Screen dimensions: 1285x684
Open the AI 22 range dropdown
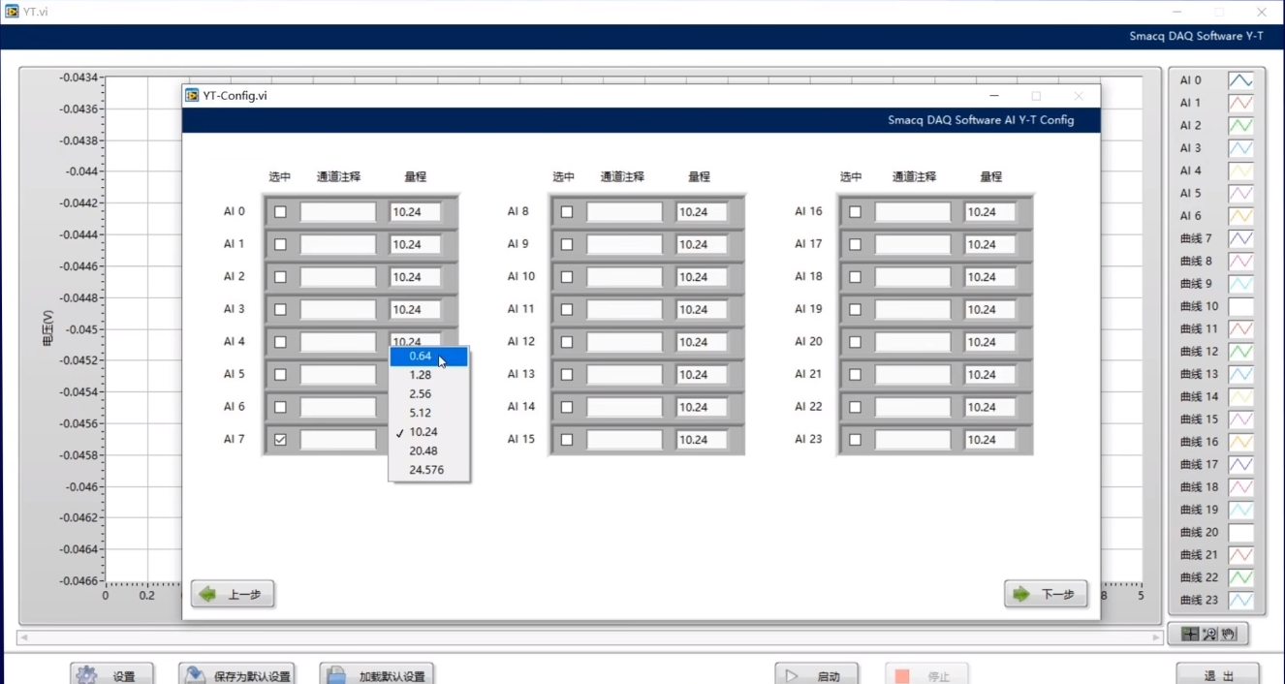pos(989,407)
